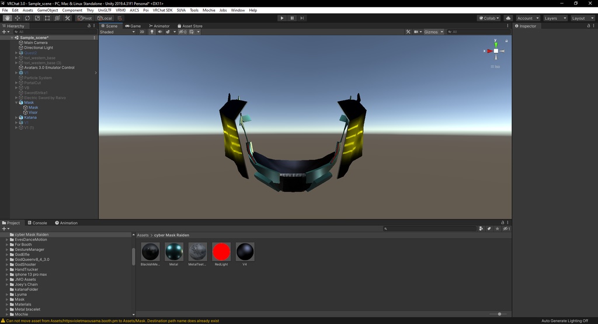
Task: Open the Shaded draw mode dropdown
Action: (x=117, y=32)
